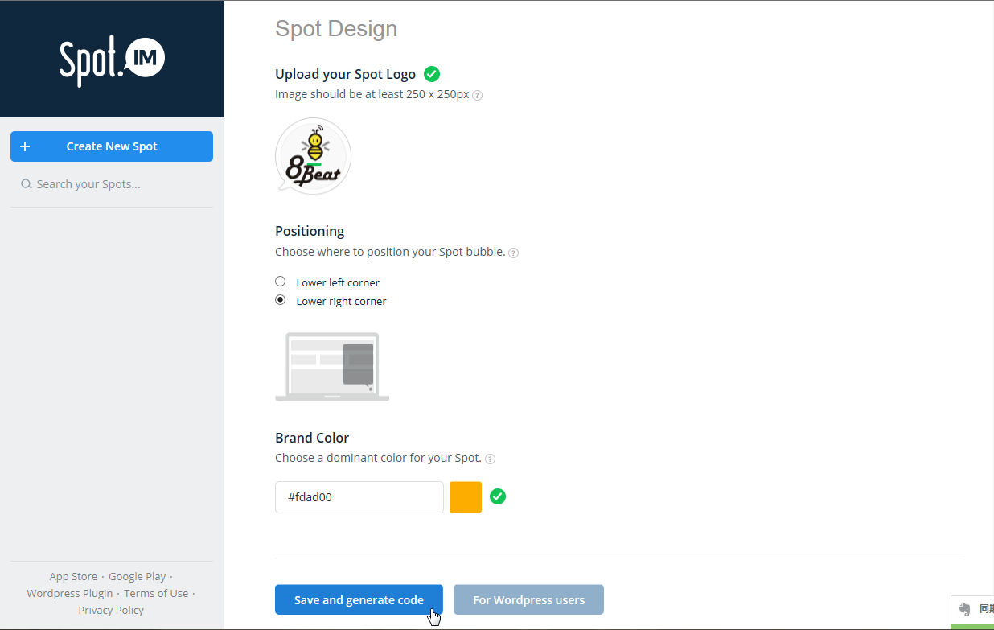The image size is (994, 630).
Task: Click the green checkmark beside the color swatch
Action: (x=498, y=496)
